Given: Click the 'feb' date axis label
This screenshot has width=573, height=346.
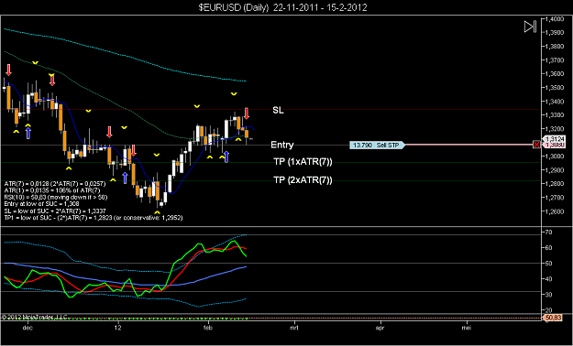Looking at the screenshot, I should pos(208,328).
